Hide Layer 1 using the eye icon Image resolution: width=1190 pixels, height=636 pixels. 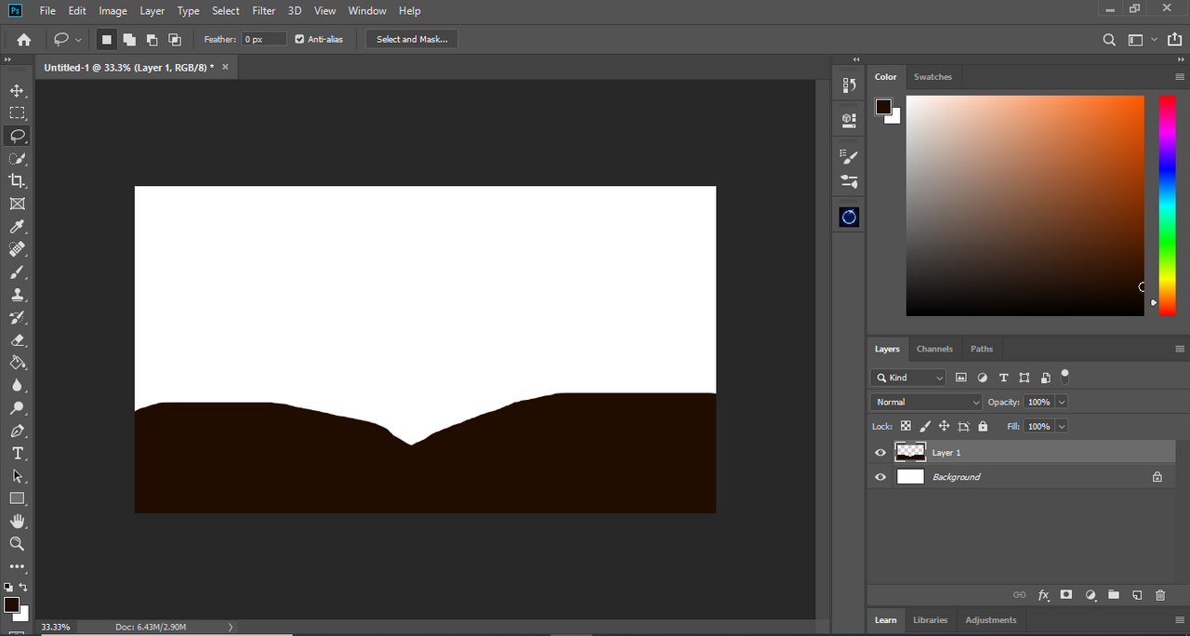click(x=880, y=453)
